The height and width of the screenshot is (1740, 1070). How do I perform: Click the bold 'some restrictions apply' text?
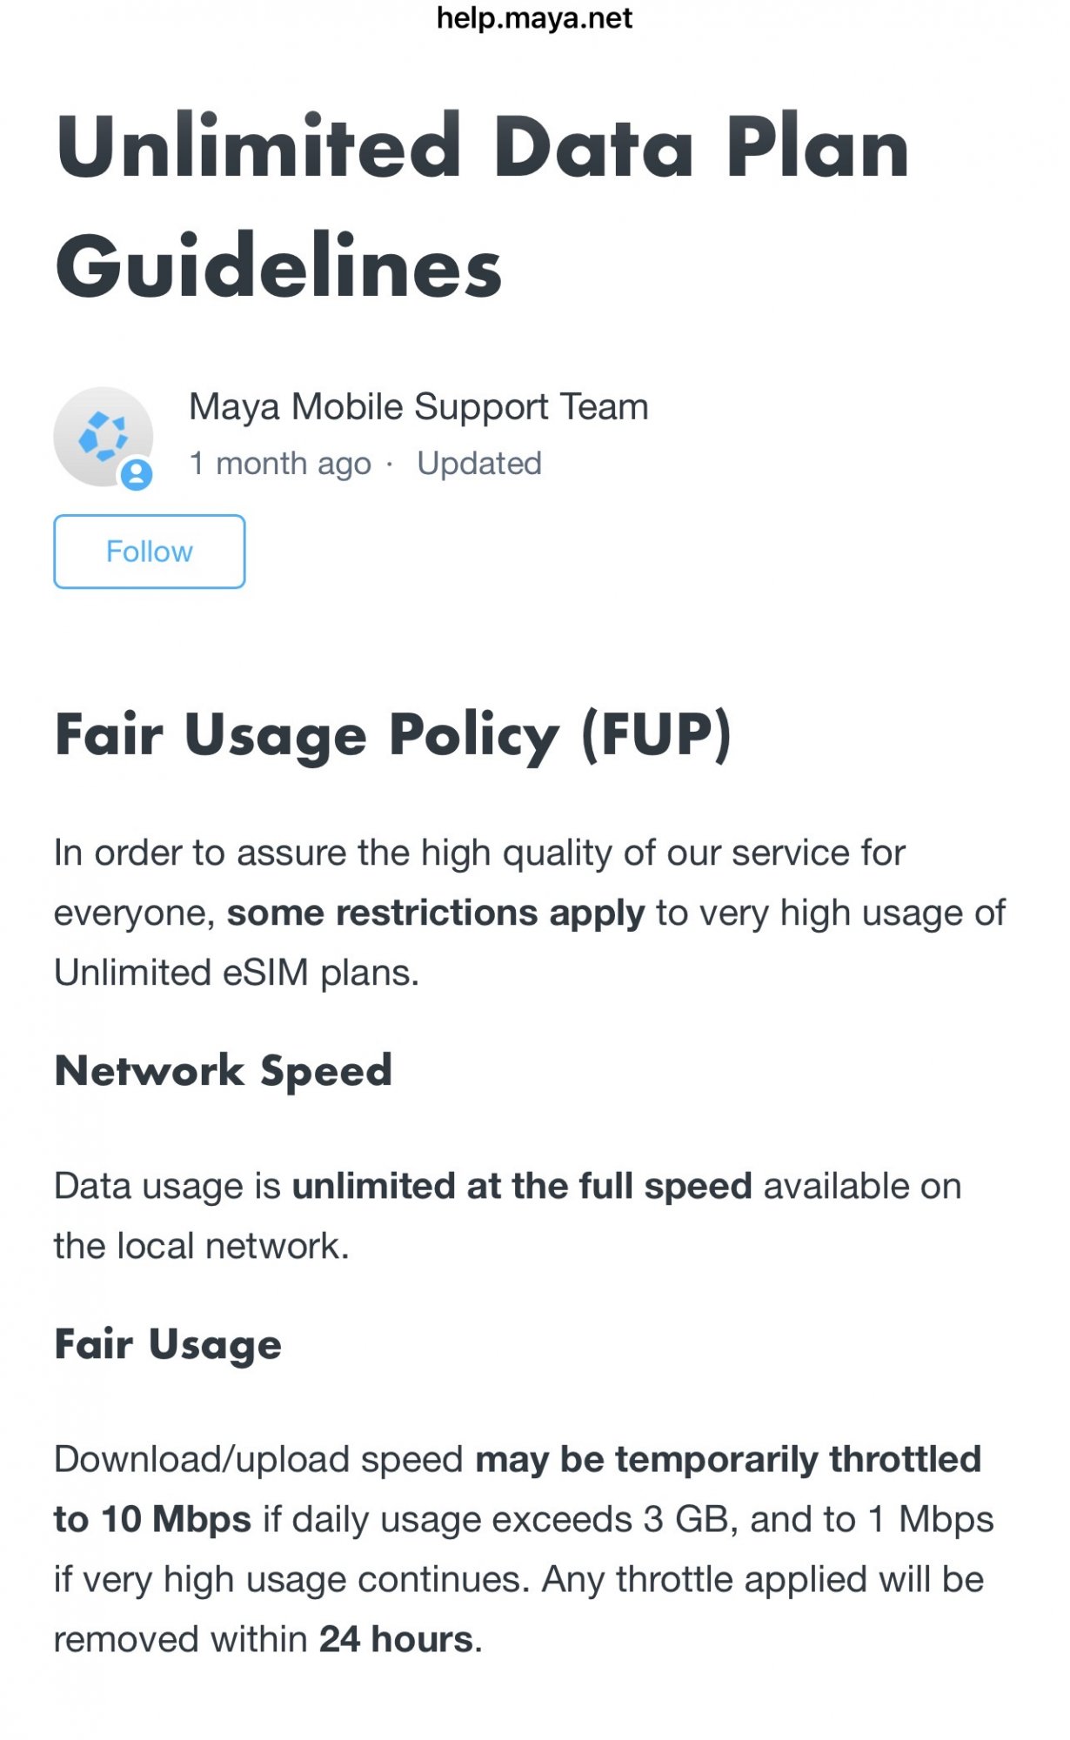[x=436, y=913]
